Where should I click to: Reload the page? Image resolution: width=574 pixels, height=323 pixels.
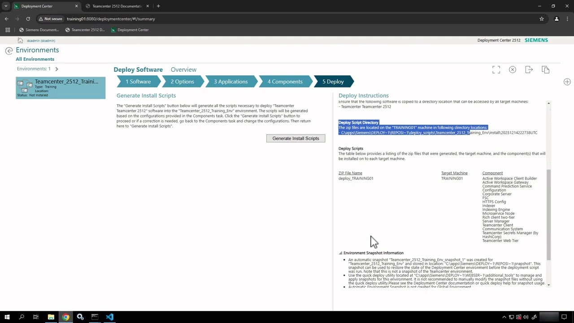(28, 19)
